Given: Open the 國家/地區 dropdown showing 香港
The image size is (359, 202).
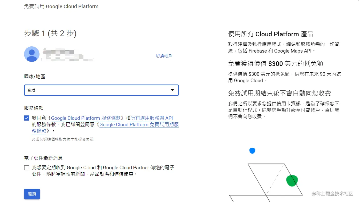Looking at the screenshot, I should 102,90.
